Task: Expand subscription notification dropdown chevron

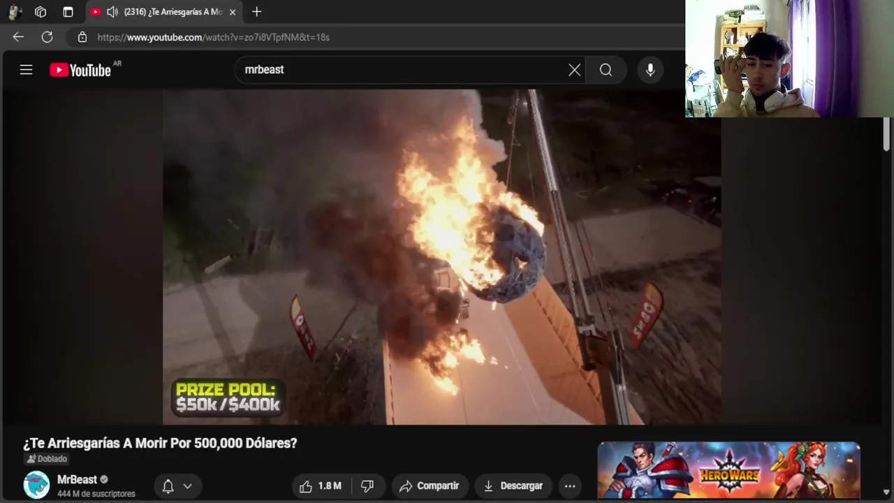Action: click(x=187, y=486)
